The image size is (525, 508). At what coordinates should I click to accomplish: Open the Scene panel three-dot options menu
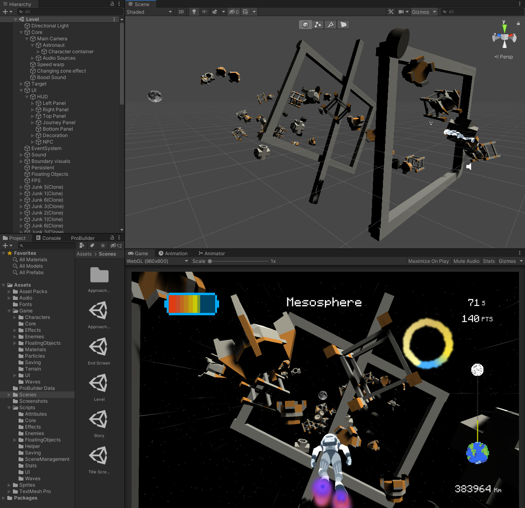pos(520,4)
